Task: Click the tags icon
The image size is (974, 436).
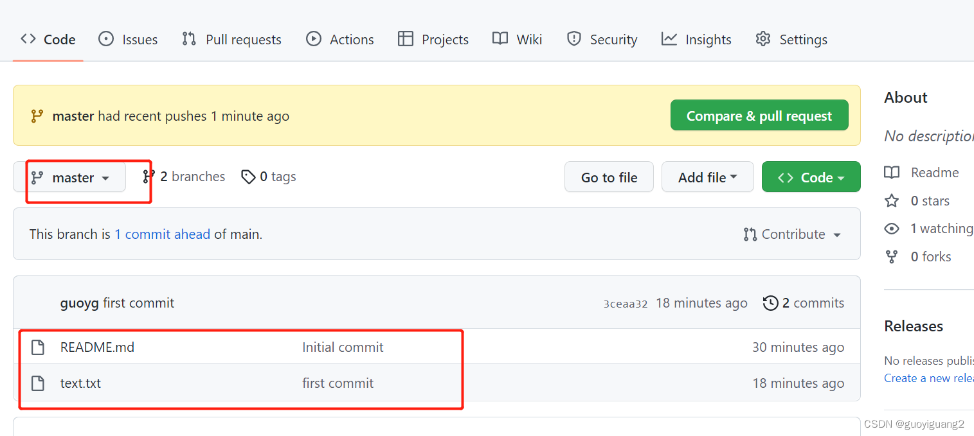Action: click(248, 177)
